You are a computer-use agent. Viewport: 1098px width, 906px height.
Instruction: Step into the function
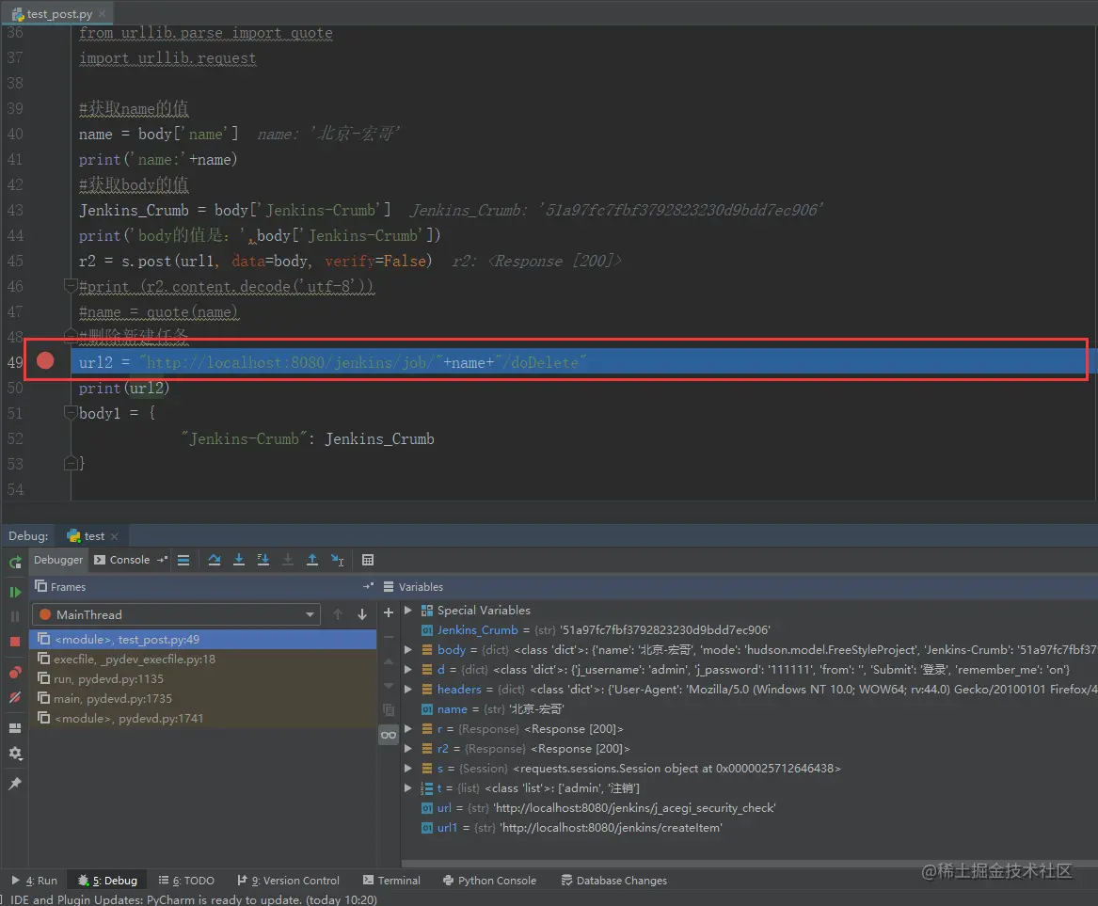239,560
